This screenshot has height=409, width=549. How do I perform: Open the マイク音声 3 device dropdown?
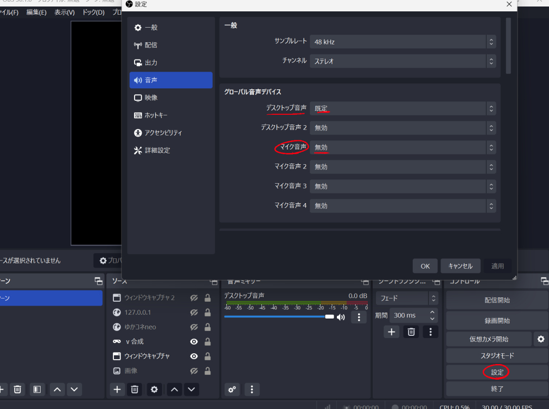(x=403, y=186)
